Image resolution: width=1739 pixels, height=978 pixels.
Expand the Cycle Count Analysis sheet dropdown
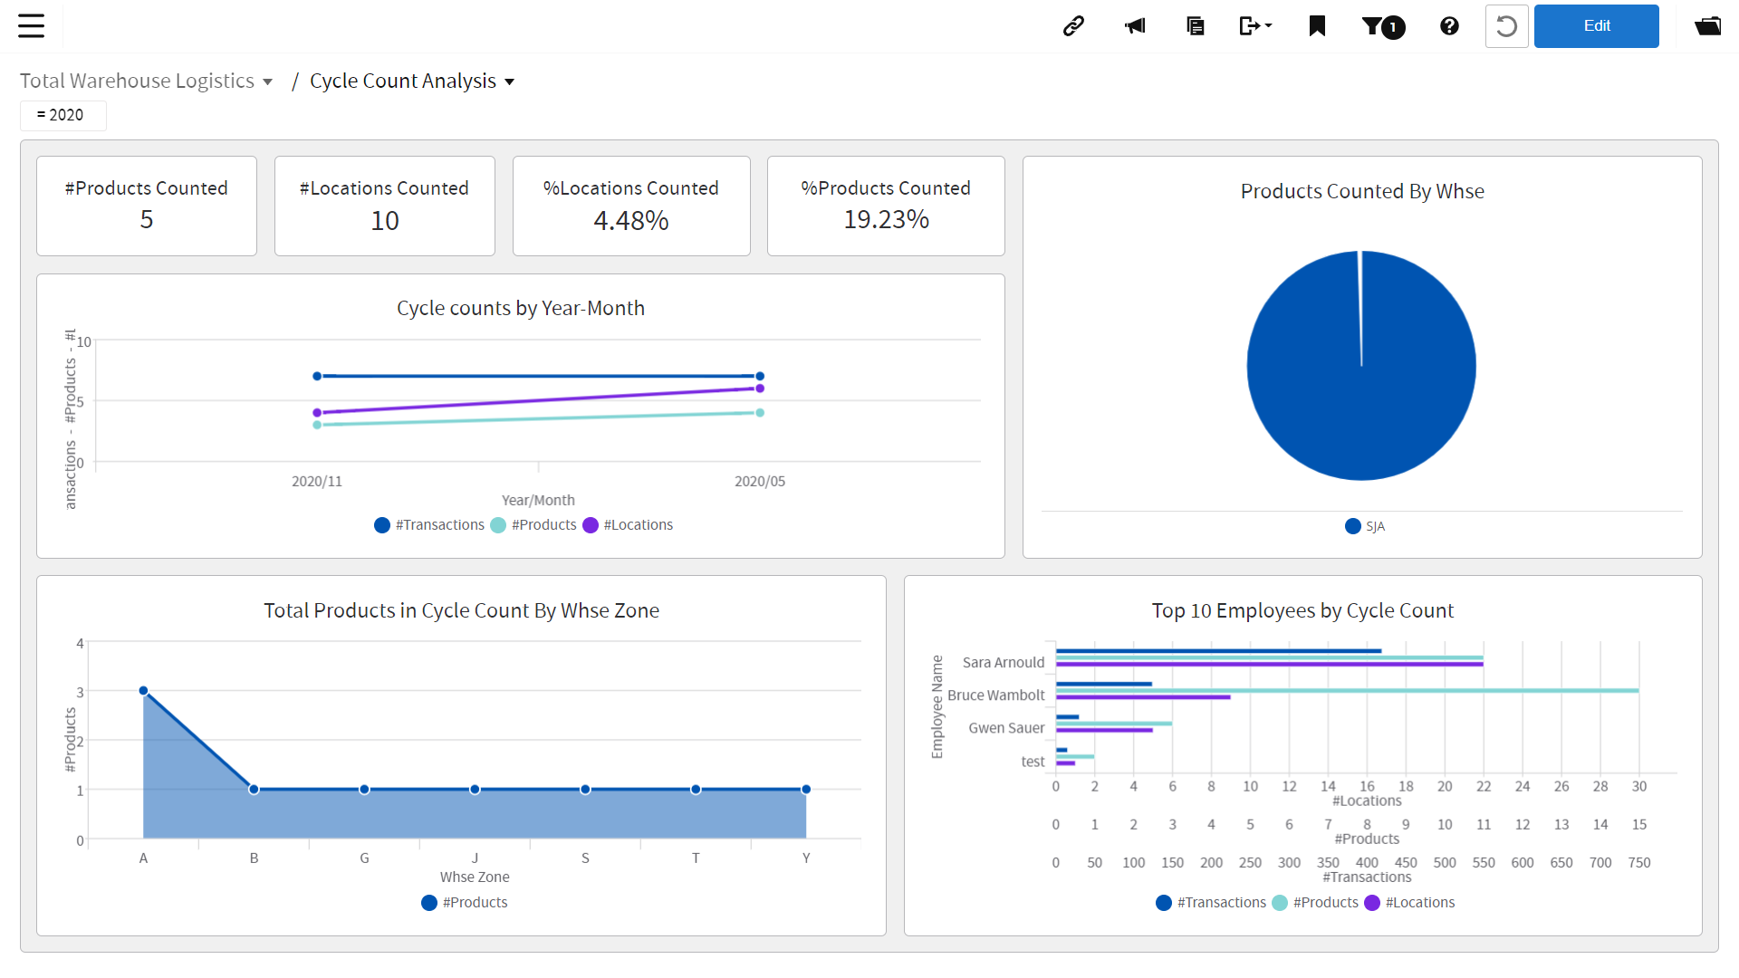[510, 81]
